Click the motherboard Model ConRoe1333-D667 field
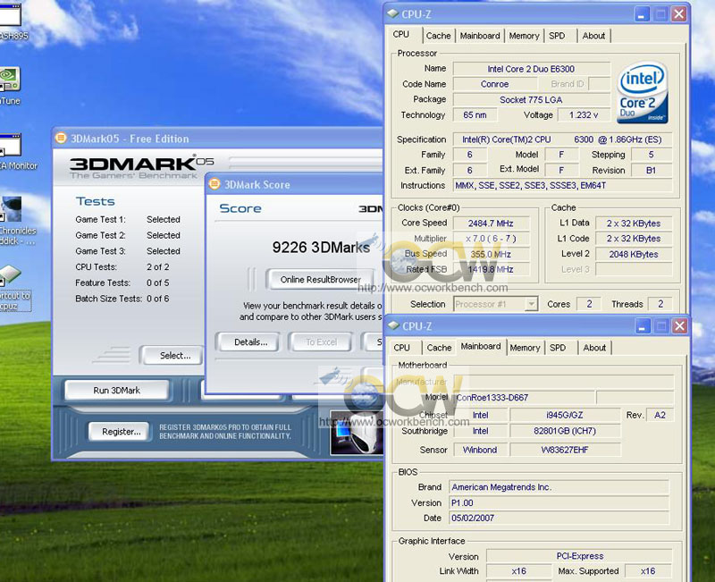The width and height of the screenshot is (715, 582). point(524,397)
